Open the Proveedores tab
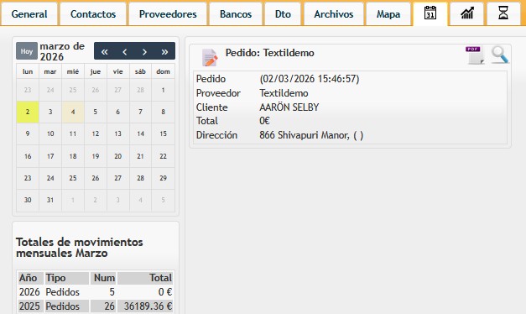The height and width of the screenshot is (314, 526). pos(168,14)
